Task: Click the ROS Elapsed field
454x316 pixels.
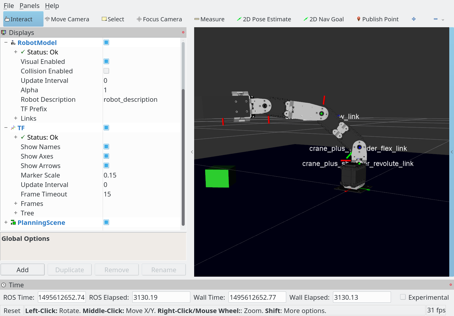Action: (161, 297)
